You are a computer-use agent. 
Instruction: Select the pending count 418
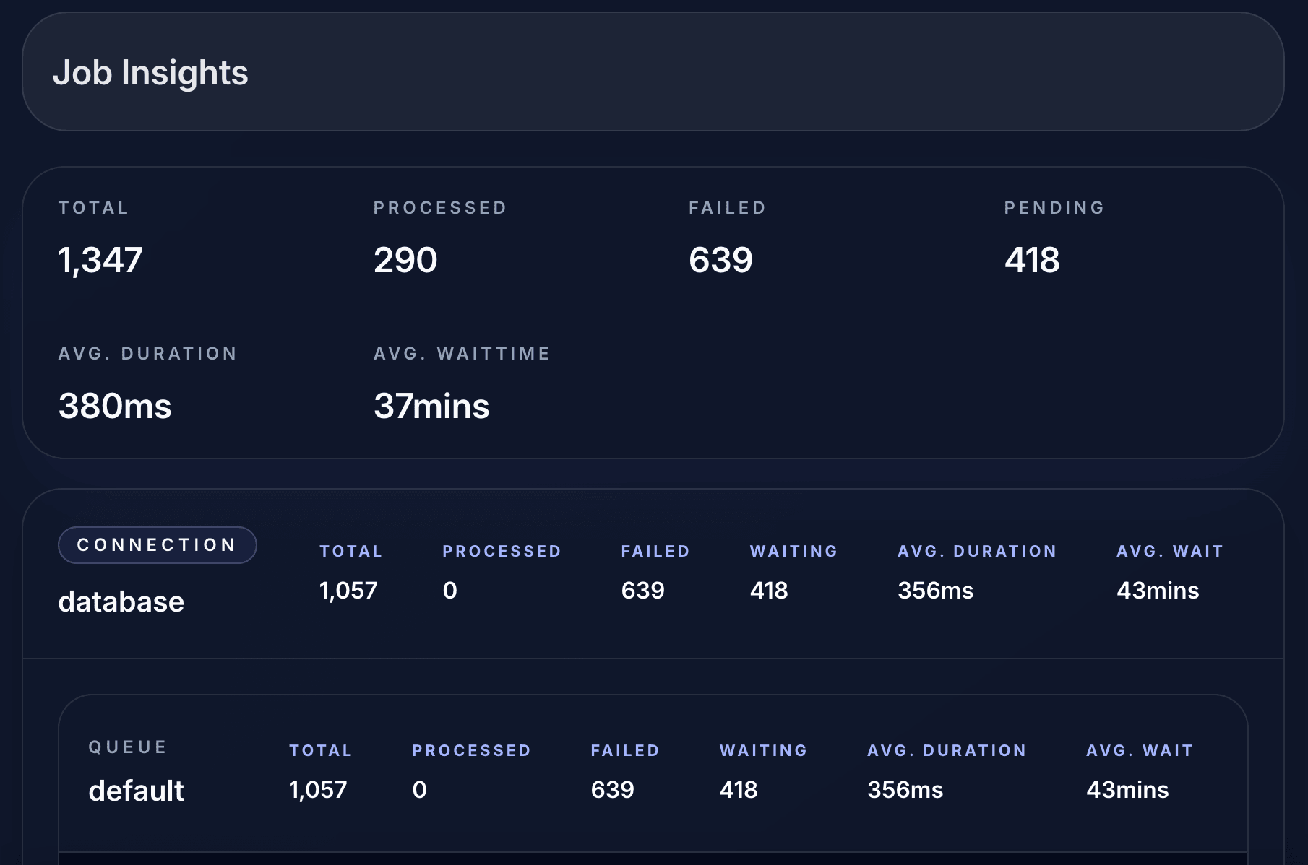(1032, 260)
